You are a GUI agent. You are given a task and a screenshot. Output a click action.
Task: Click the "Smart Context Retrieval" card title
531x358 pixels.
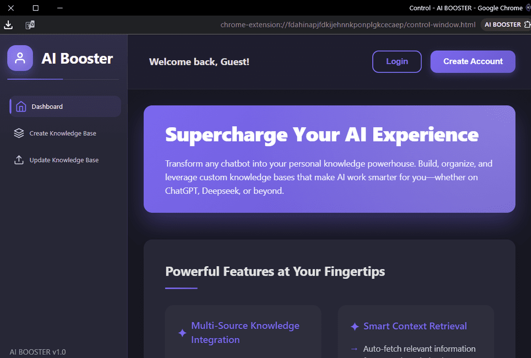coord(415,326)
